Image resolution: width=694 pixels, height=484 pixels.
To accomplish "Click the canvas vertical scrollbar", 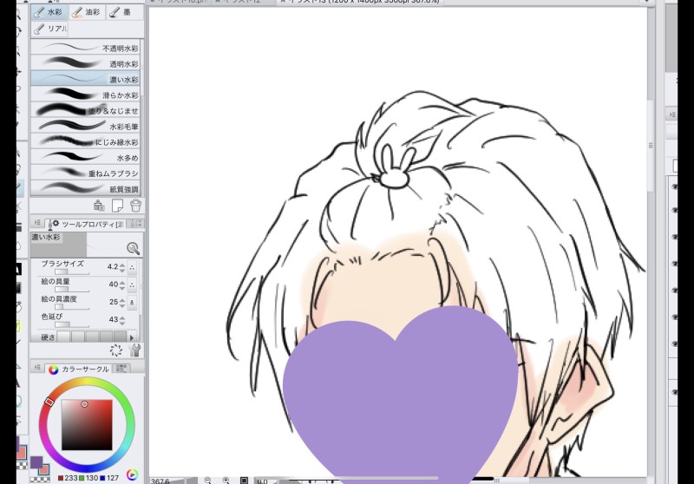I will pos(650,146).
